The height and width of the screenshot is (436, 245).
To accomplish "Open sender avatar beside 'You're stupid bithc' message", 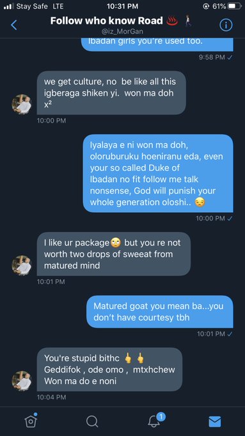I will (x=22, y=381).
